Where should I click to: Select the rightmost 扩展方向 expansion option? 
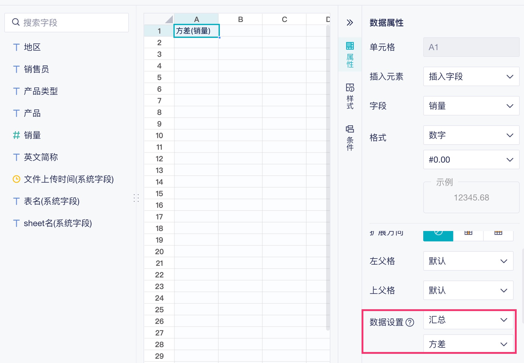pyautogui.click(x=498, y=235)
